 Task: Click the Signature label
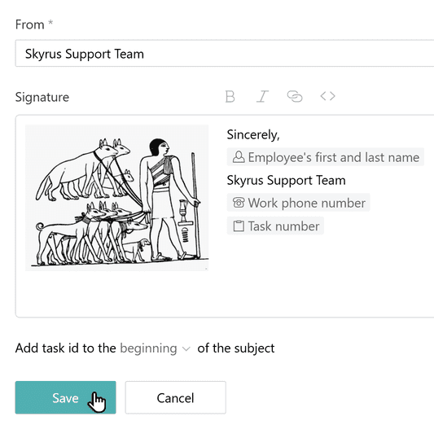42,97
